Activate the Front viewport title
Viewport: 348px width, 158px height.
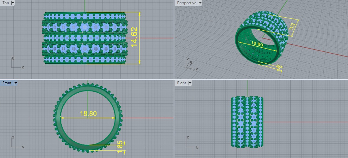7,83
